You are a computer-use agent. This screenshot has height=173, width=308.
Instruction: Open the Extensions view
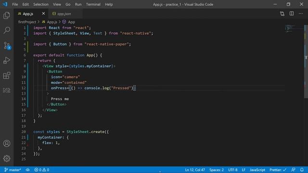(x=7, y=75)
